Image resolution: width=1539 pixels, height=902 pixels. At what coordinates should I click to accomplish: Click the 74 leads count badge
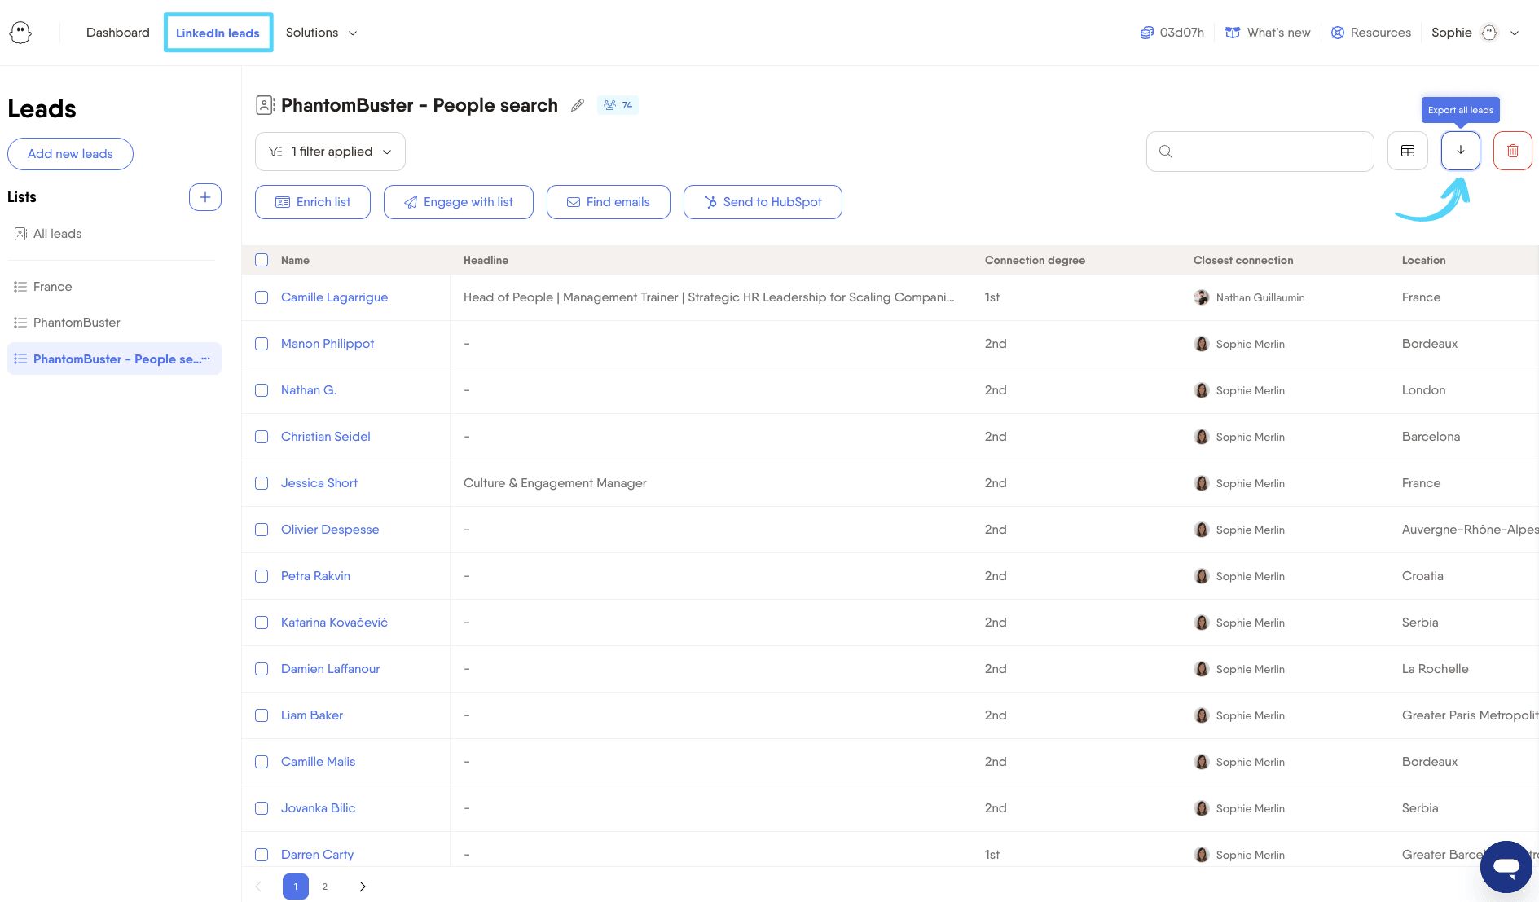coord(618,105)
